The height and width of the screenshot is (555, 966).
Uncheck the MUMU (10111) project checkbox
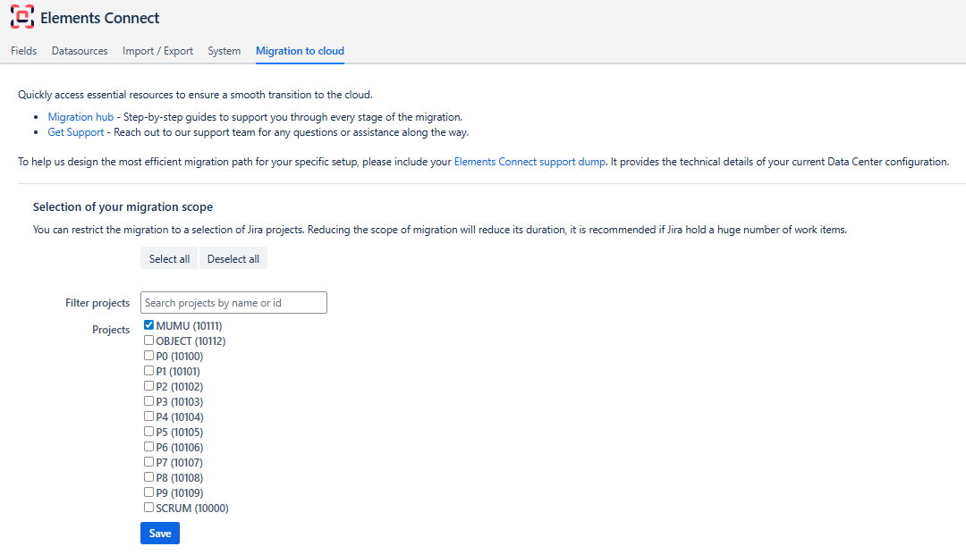149,325
